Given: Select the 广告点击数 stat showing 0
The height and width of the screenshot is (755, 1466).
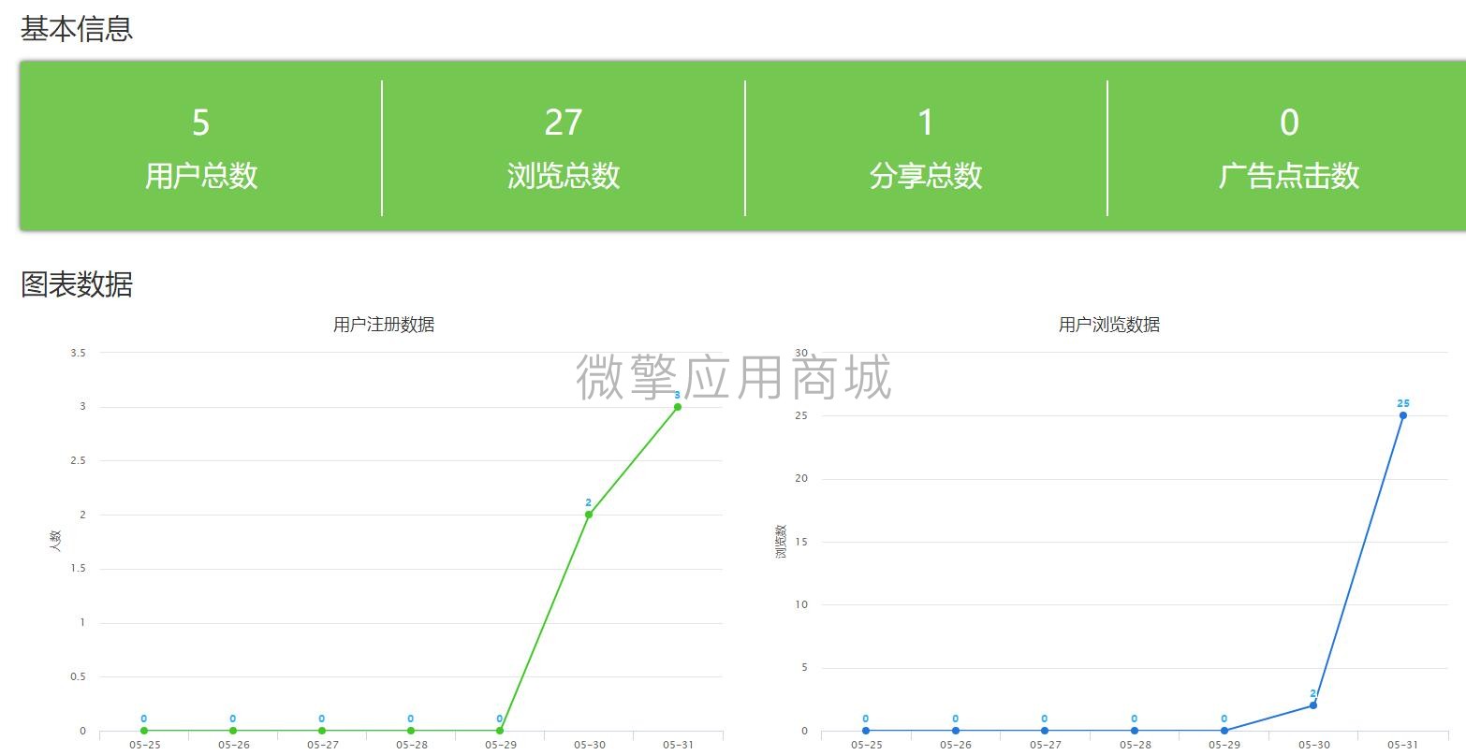Looking at the screenshot, I should tap(1288, 148).
